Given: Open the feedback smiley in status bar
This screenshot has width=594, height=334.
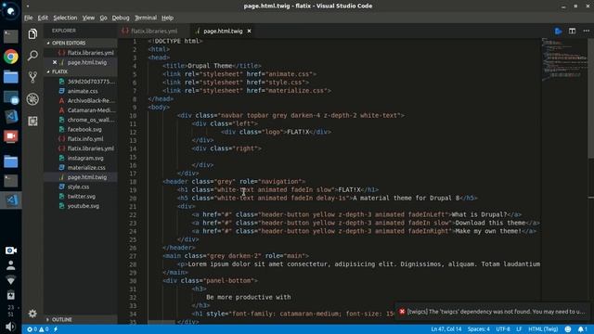Looking at the screenshot, I should tap(567, 329).
